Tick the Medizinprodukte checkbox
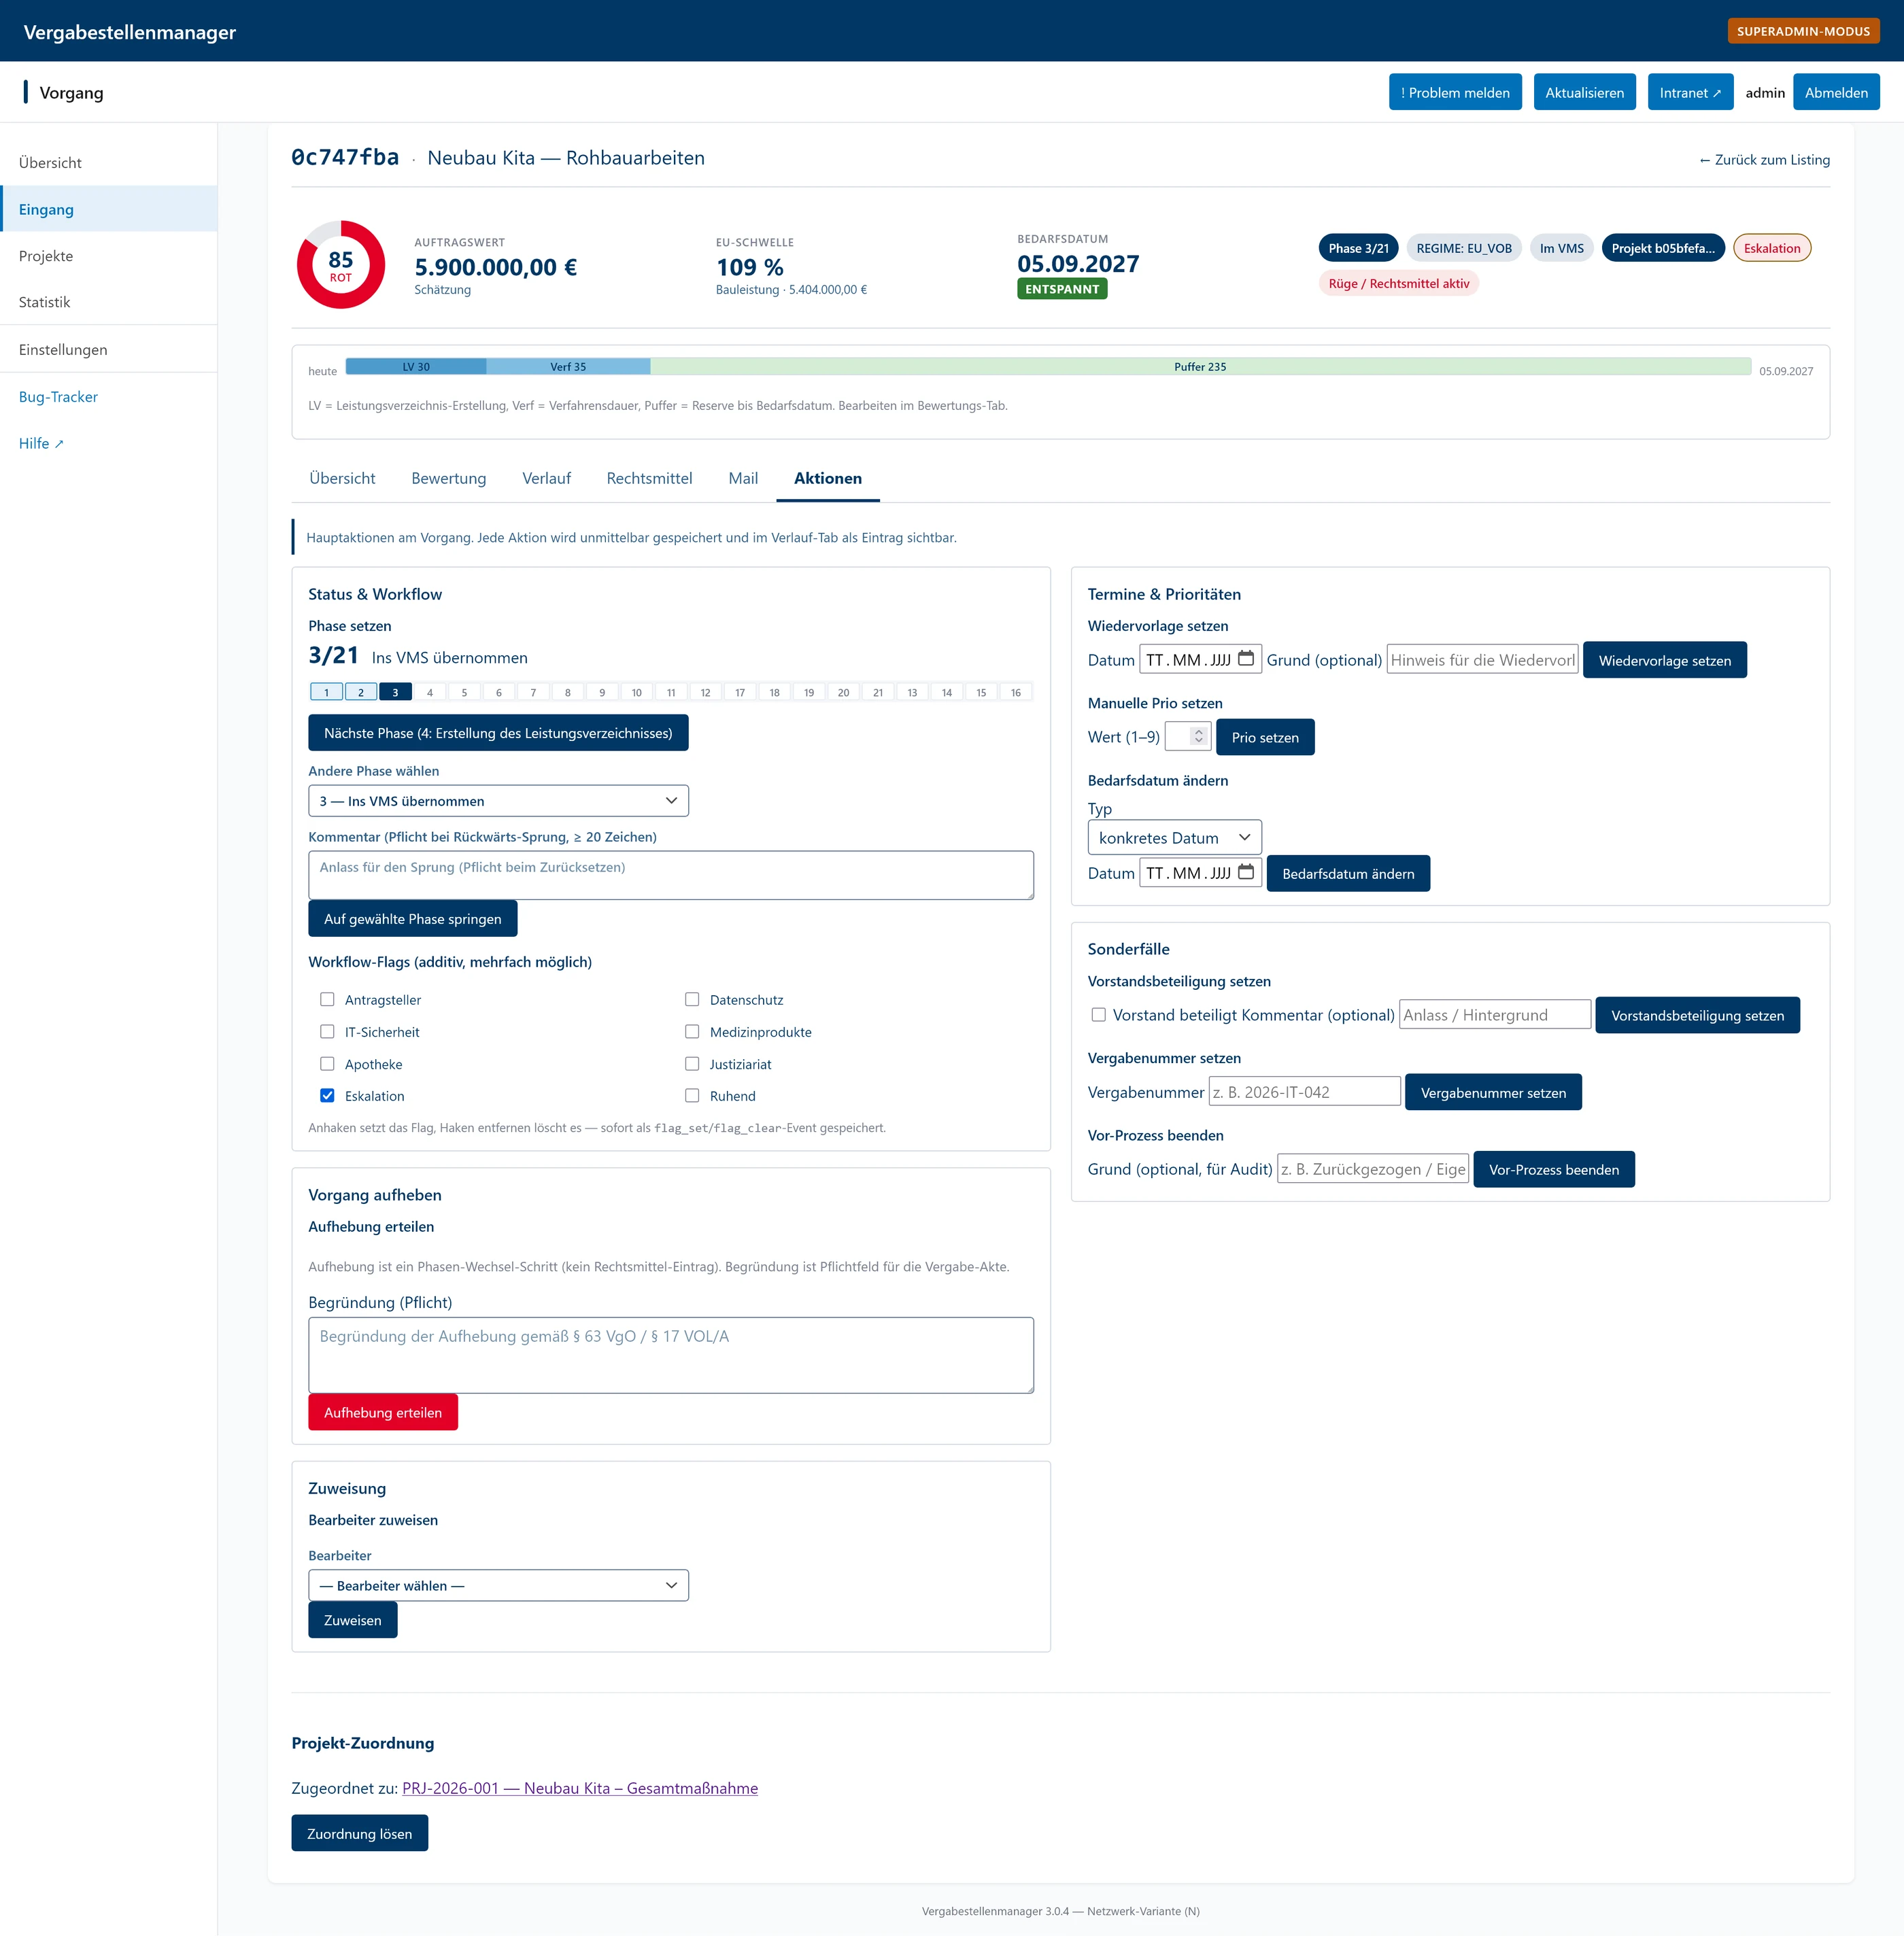1904x1936 pixels. [x=692, y=1031]
